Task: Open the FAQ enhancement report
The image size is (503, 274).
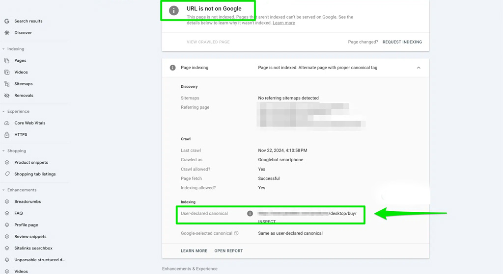Action: point(19,213)
